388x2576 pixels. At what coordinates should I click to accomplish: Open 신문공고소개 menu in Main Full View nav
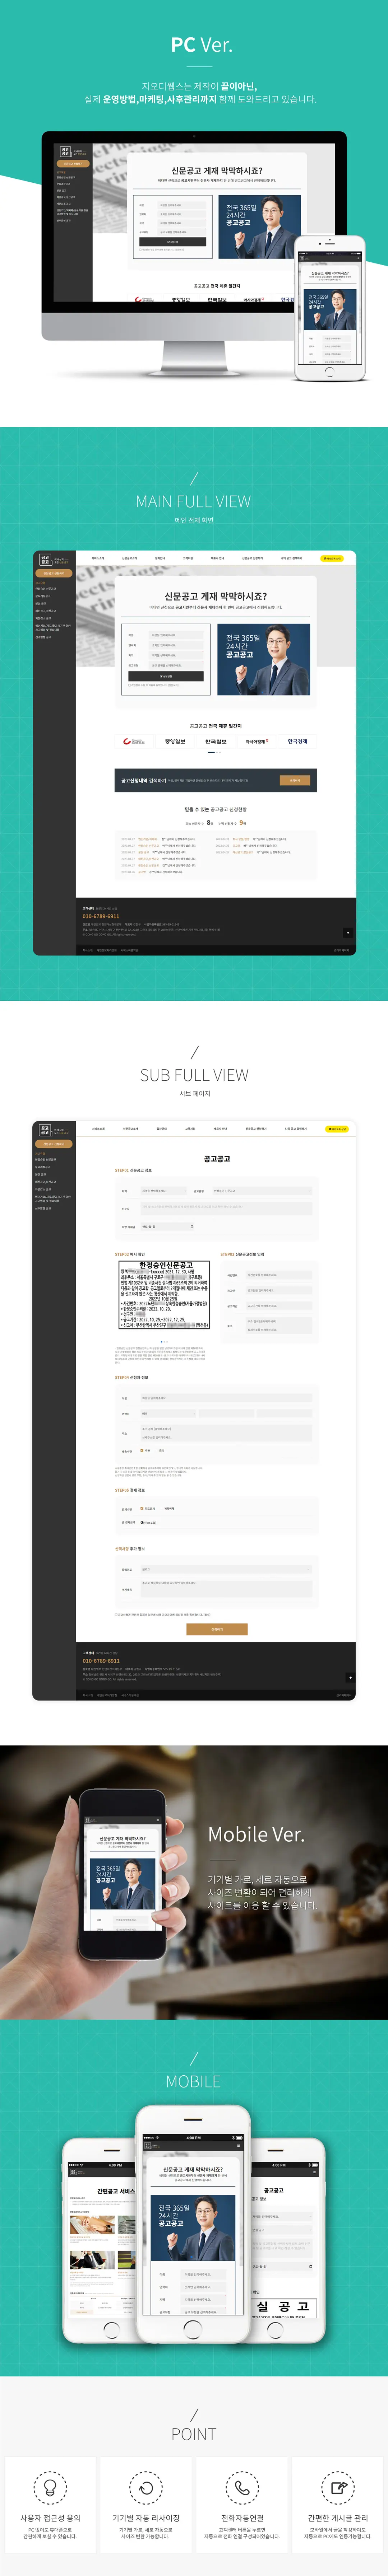click(x=130, y=558)
